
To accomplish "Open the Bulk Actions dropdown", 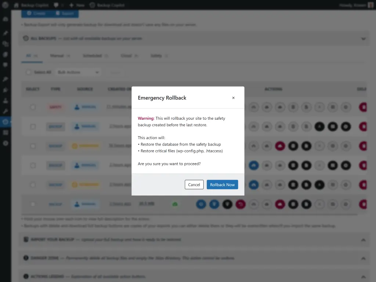I will [x=78, y=72].
